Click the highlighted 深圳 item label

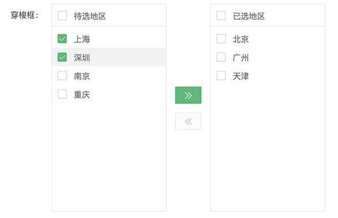[x=82, y=58]
